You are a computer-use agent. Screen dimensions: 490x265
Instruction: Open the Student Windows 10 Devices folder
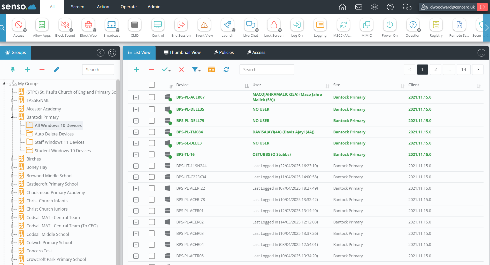click(x=63, y=151)
